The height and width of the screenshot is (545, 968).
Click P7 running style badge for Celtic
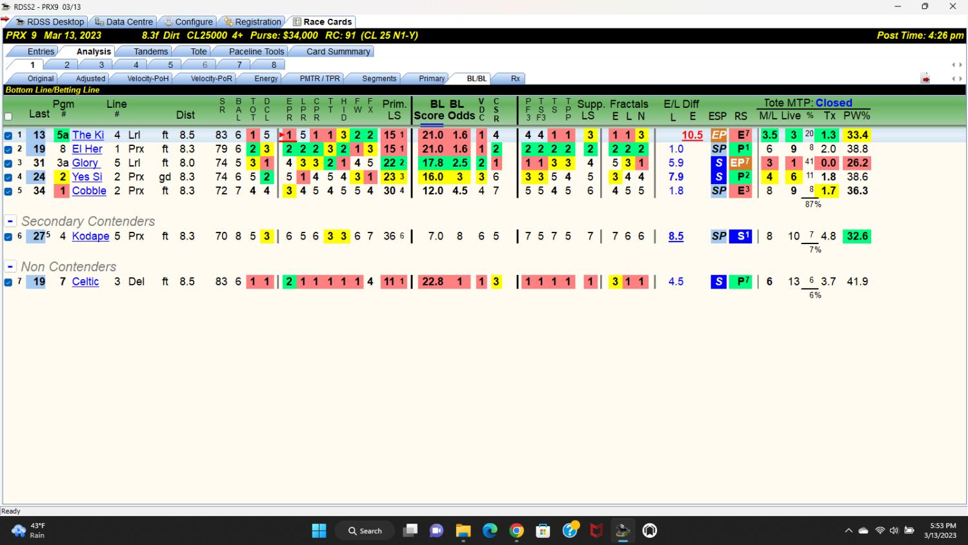coord(741,282)
